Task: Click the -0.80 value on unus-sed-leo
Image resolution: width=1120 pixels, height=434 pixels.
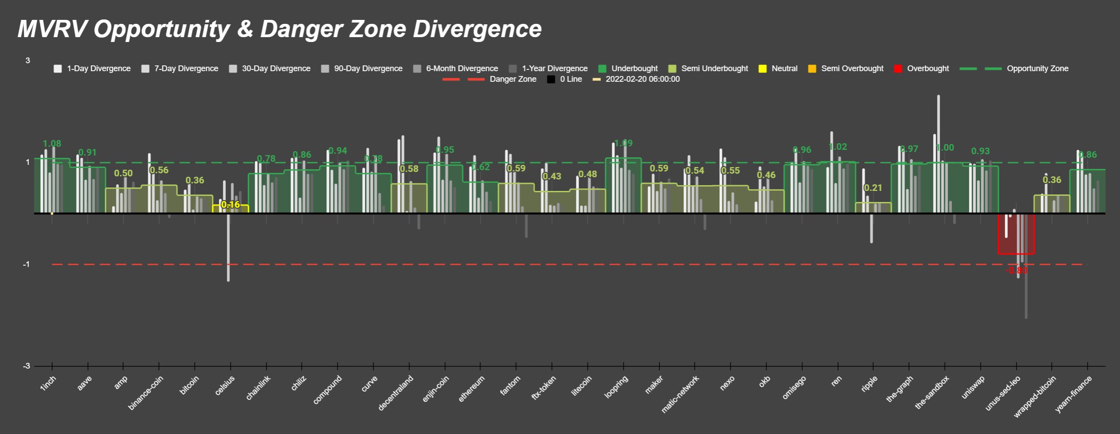Action: [1016, 270]
